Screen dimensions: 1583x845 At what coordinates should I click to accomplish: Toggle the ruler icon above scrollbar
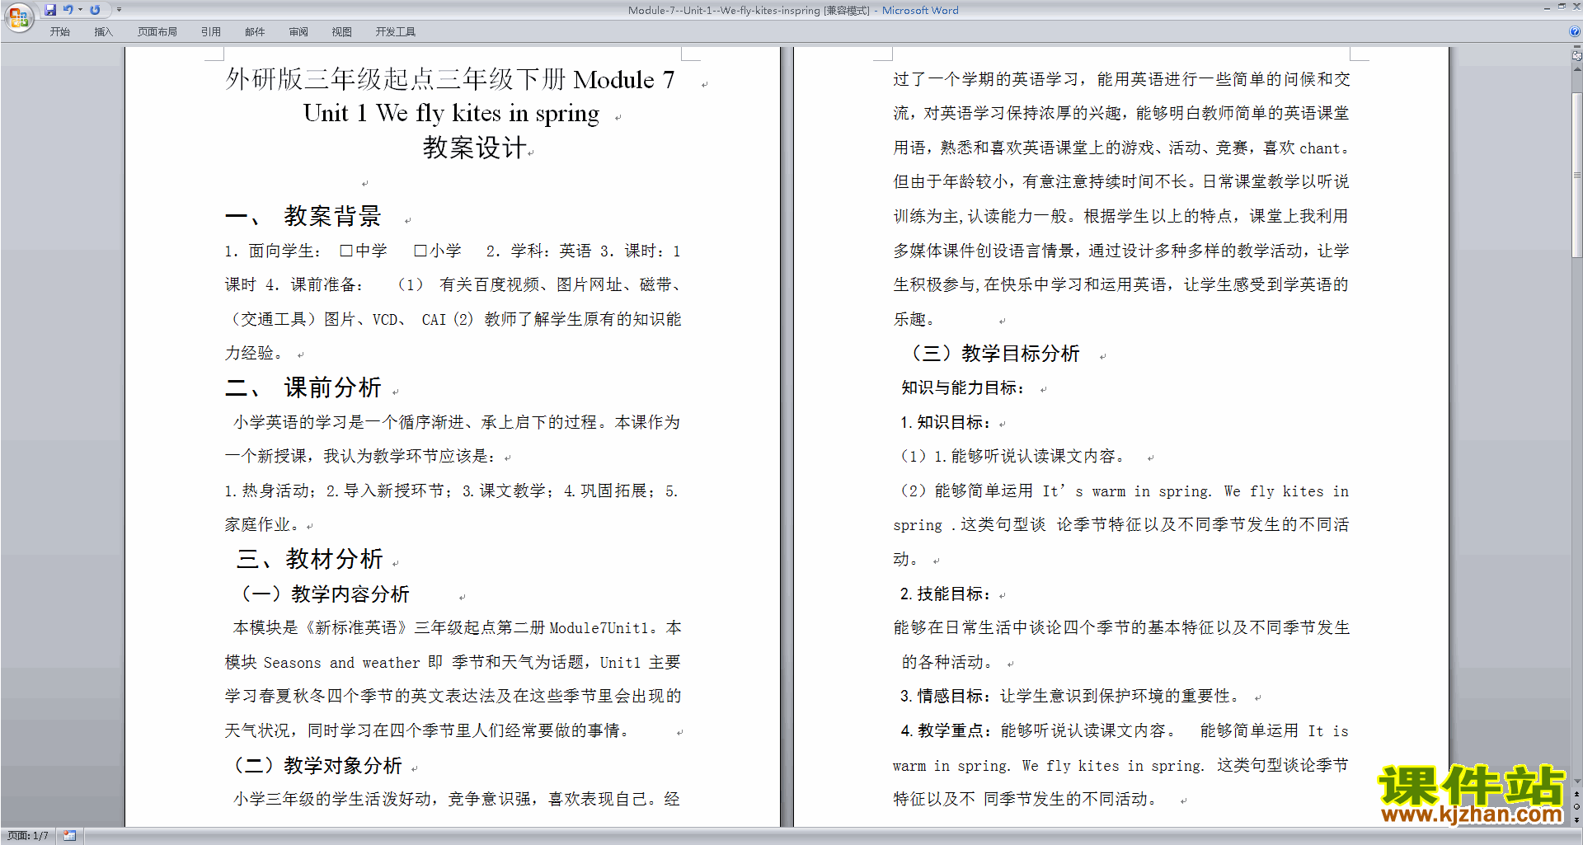pos(1577,56)
